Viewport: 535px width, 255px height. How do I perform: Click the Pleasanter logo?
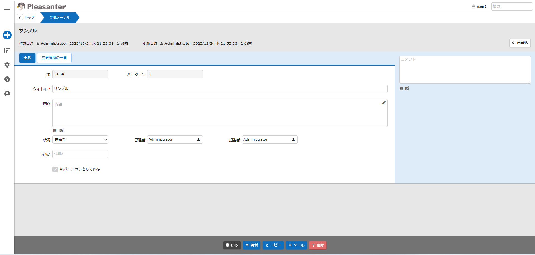[42, 6]
